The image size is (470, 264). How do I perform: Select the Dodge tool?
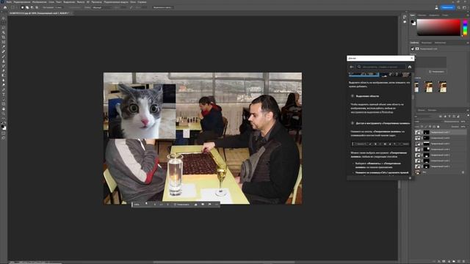4,85
